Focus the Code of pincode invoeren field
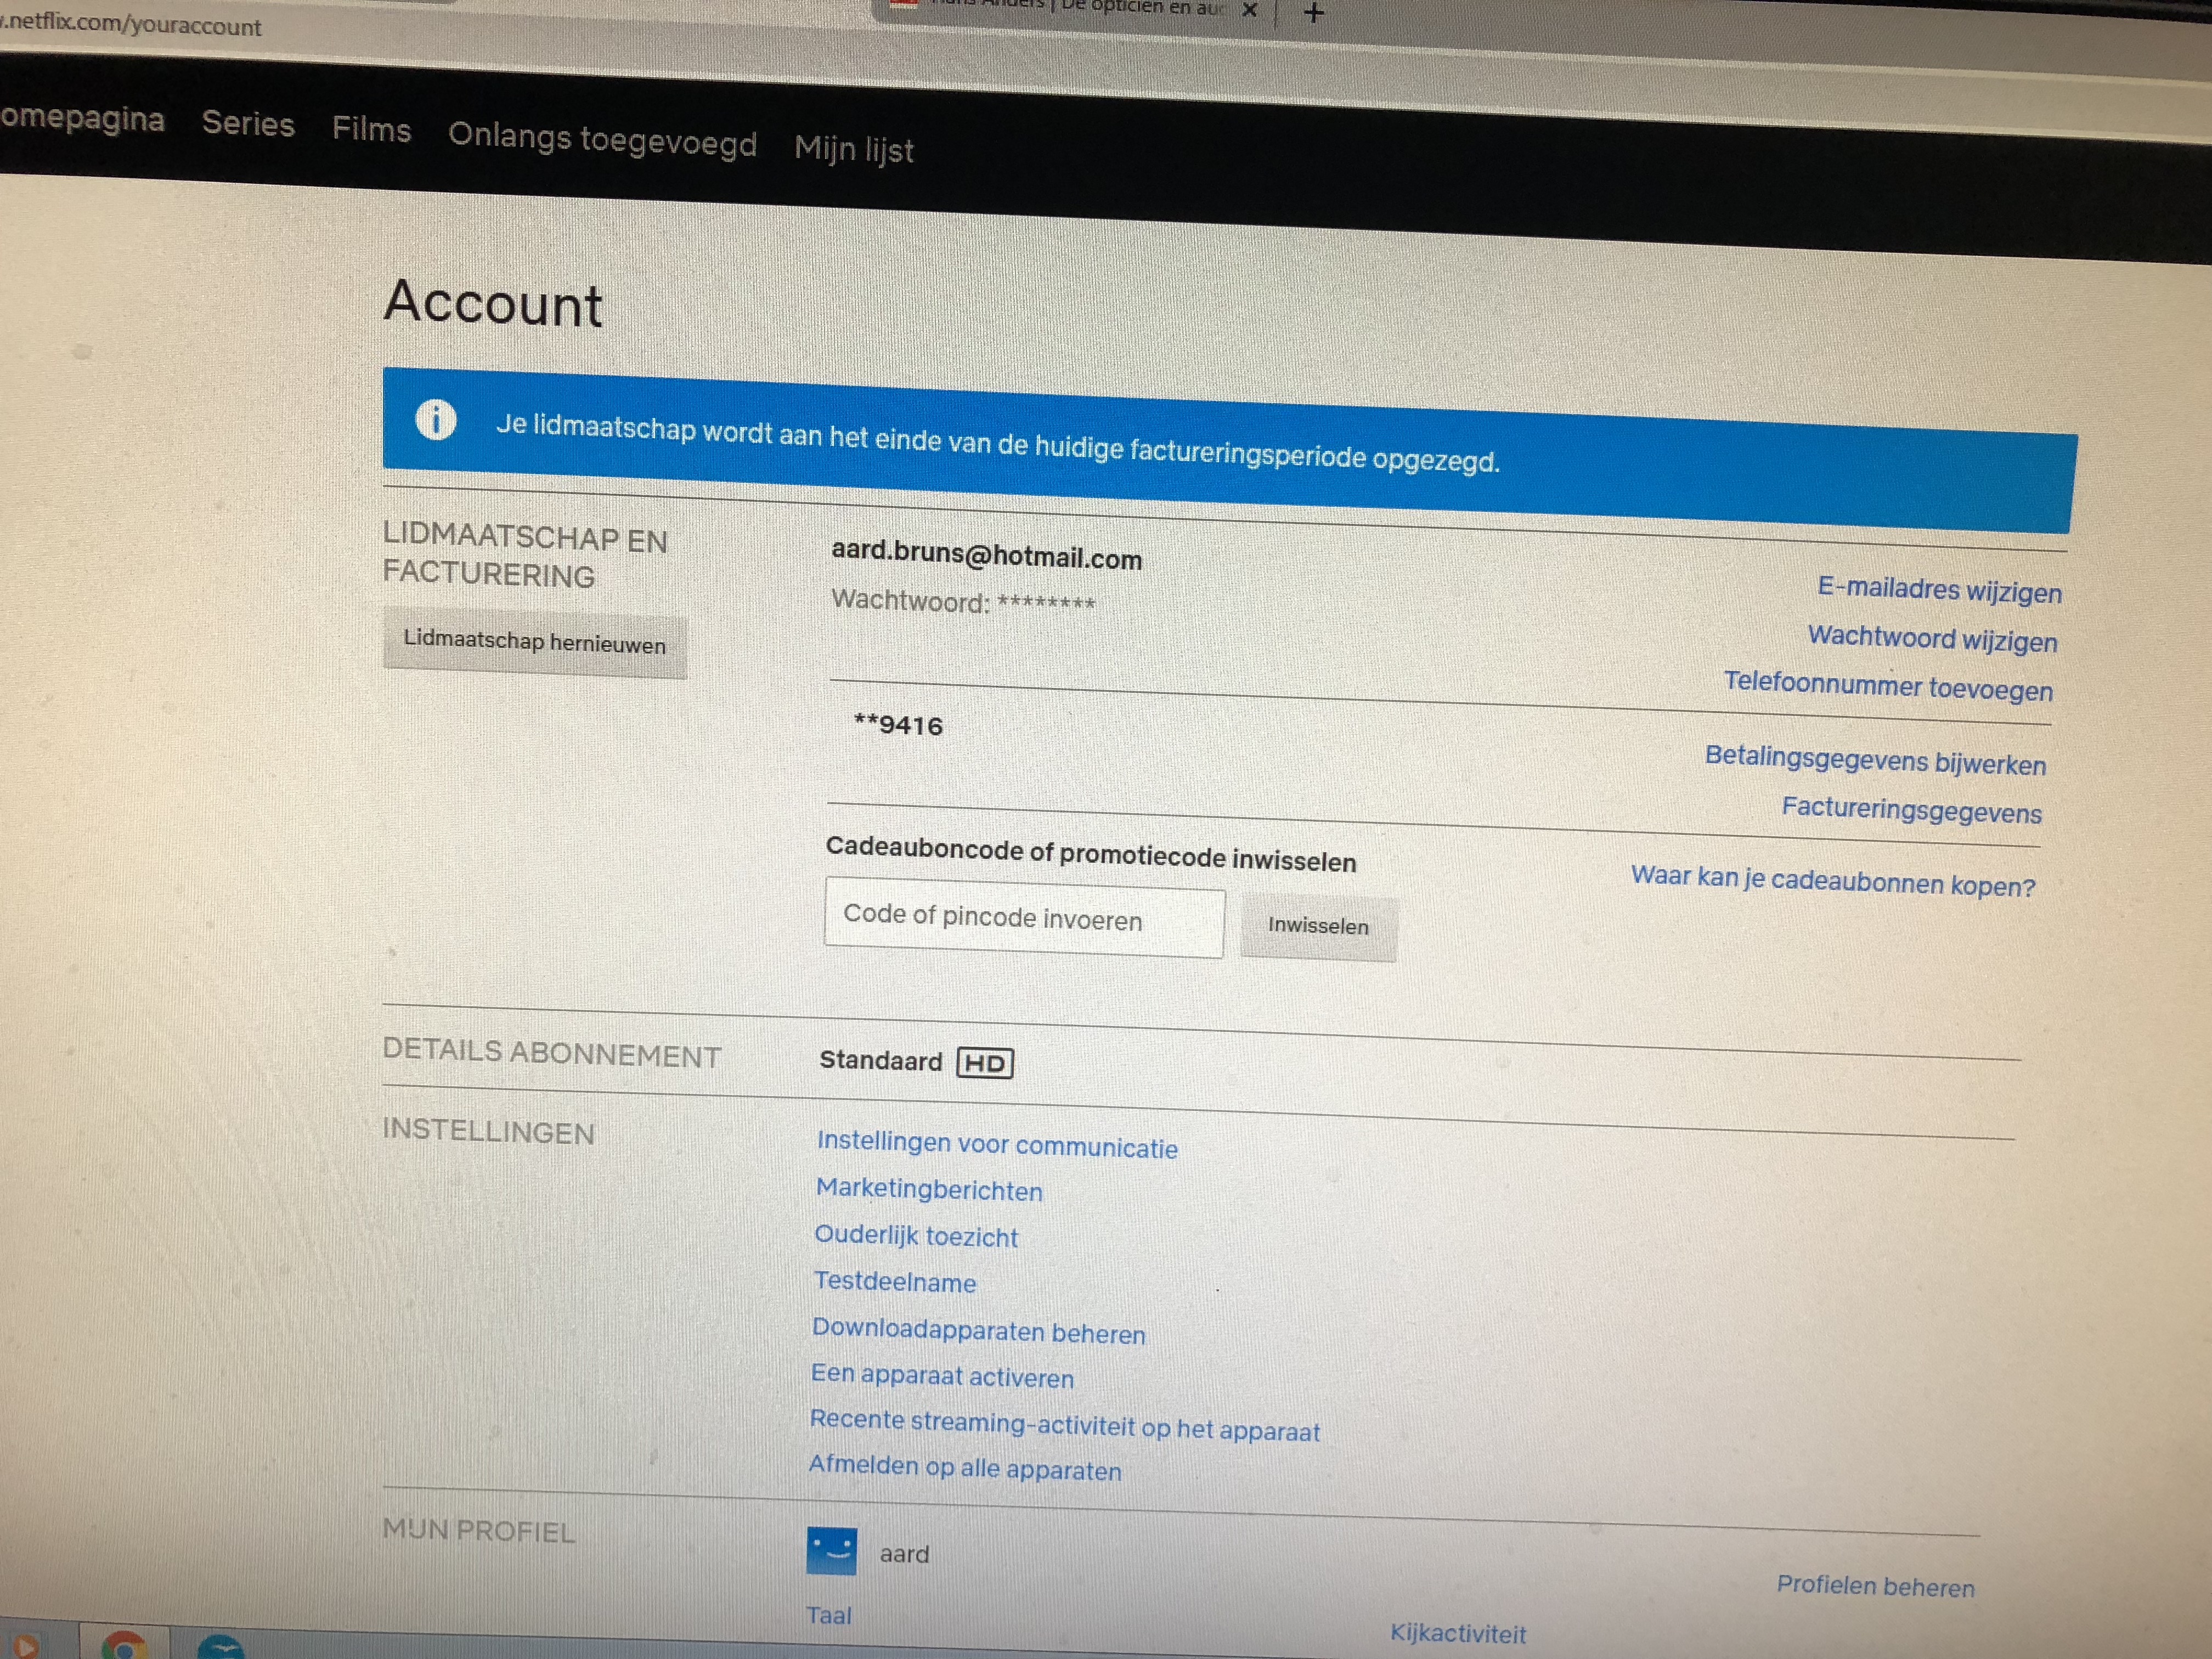The height and width of the screenshot is (1659, 2212). pos(1024,918)
